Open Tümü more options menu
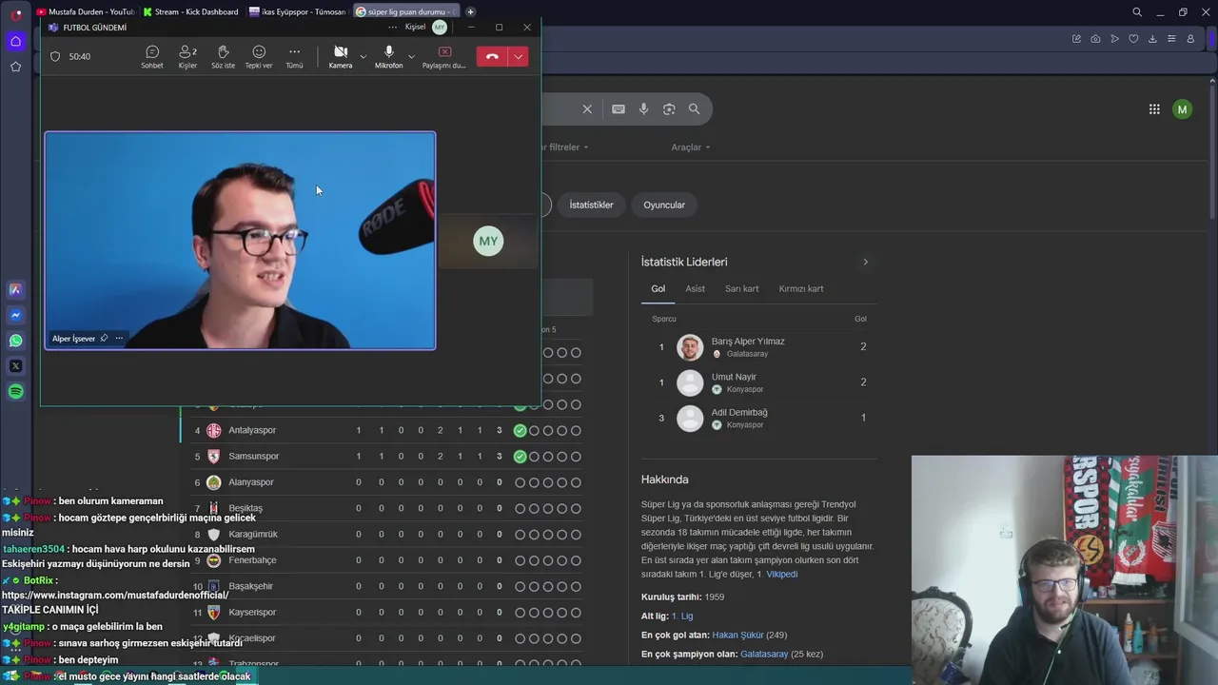Viewport: 1218px width, 685px height. coord(294,56)
